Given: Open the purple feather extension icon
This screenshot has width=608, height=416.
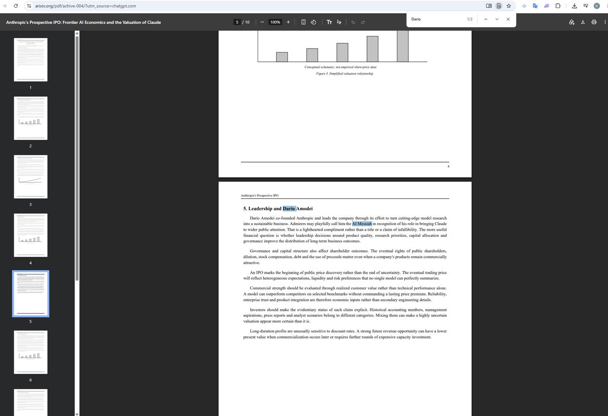Looking at the screenshot, I should click(x=546, y=6).
